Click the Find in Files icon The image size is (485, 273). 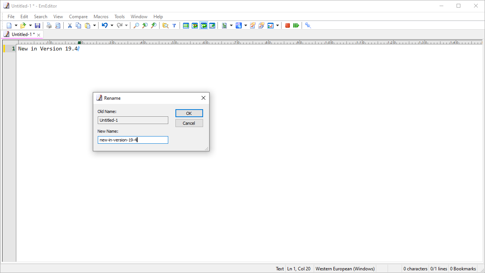(166, 25)
